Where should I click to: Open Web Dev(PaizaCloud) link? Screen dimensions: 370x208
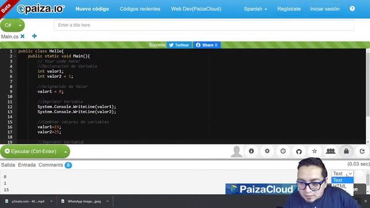point(196,9)
